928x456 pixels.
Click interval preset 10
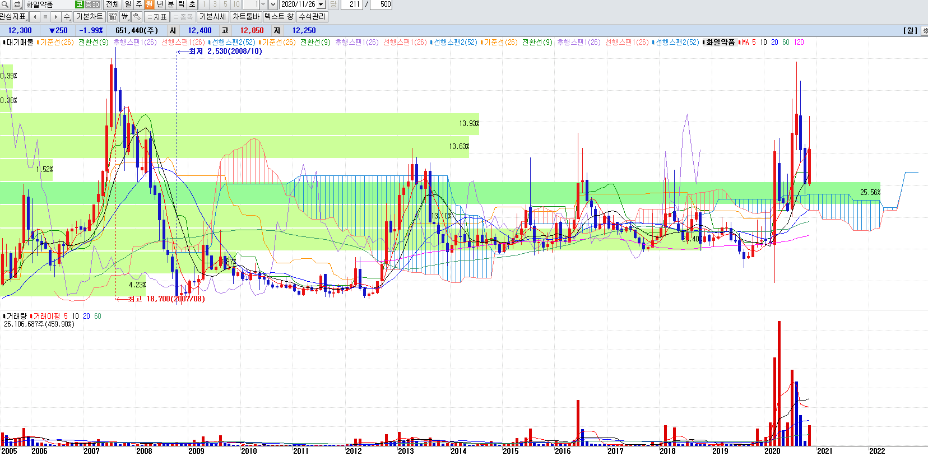pos(236,4)
